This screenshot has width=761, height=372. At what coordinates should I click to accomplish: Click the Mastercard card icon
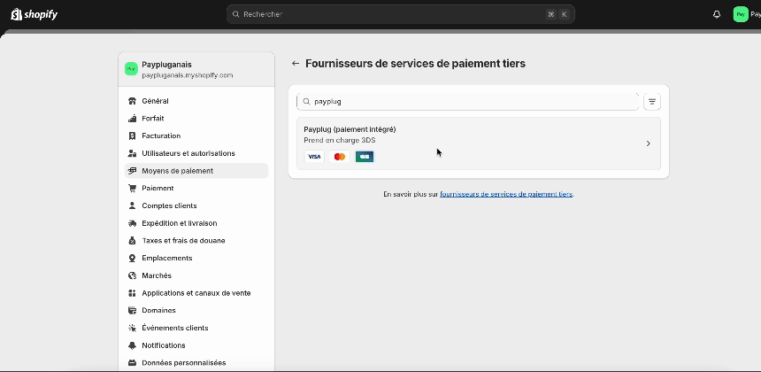click(340, 157)
